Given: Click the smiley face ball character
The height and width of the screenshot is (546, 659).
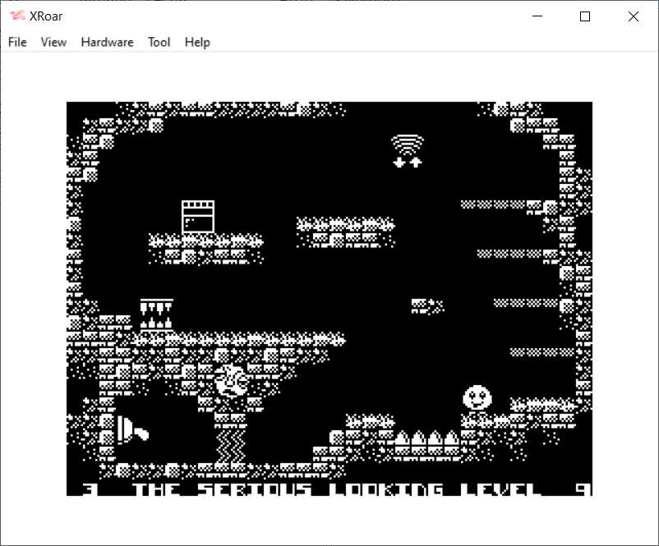Looking at the screenshot, I should click(x=477, y=398).
